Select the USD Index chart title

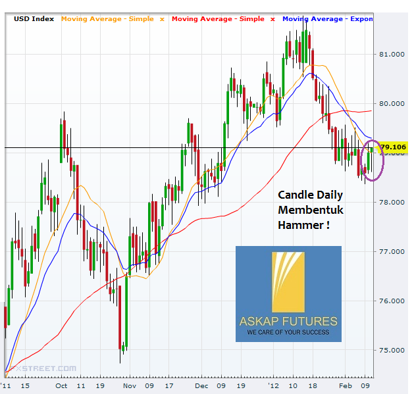(x=33, y=19)
